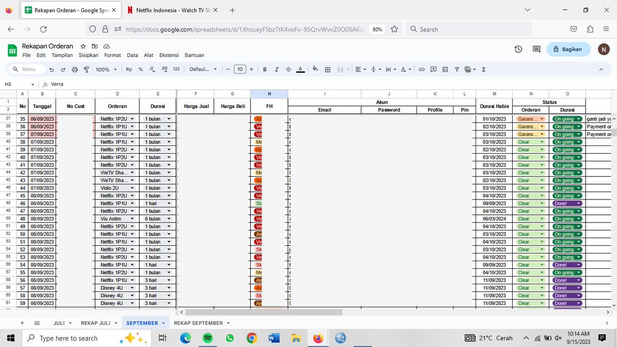617x347 pixels.
Task: Open the zoom 100% dropdown
Action: 106,69
